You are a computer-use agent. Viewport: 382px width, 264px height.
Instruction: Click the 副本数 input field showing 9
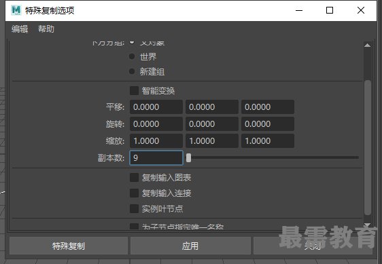[156, 158]
